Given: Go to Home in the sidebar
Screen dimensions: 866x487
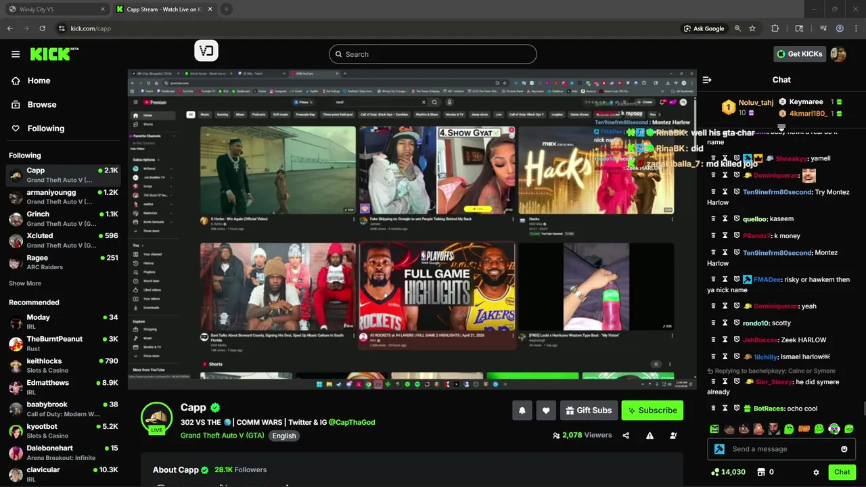Looking at the screenshot, I should [39, 80].
